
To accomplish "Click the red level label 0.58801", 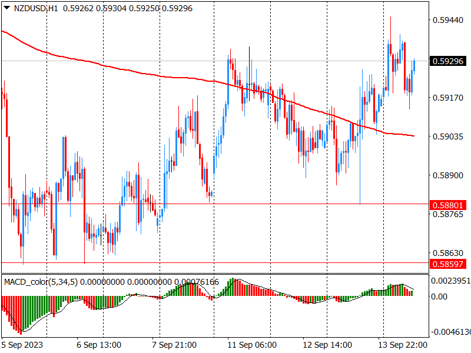I will coord(448,205).
